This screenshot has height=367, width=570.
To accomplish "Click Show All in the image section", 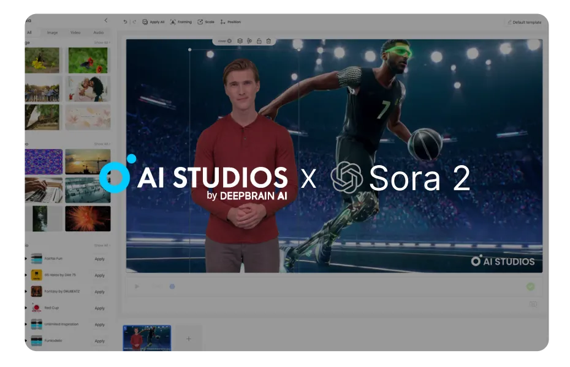I will (x=102, y=42).
